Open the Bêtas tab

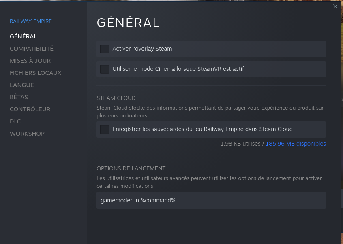pyautogui.click(x=19, y=97)
